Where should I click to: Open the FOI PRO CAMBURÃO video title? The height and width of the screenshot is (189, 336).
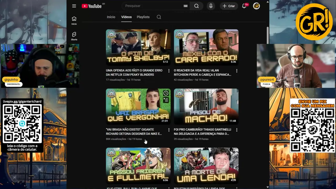pyautogui.click(x=202, y=132)
